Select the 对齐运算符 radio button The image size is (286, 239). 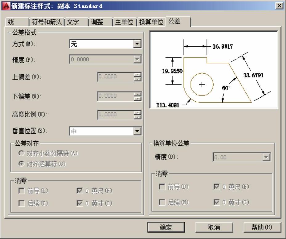click(x=22, y=164)
